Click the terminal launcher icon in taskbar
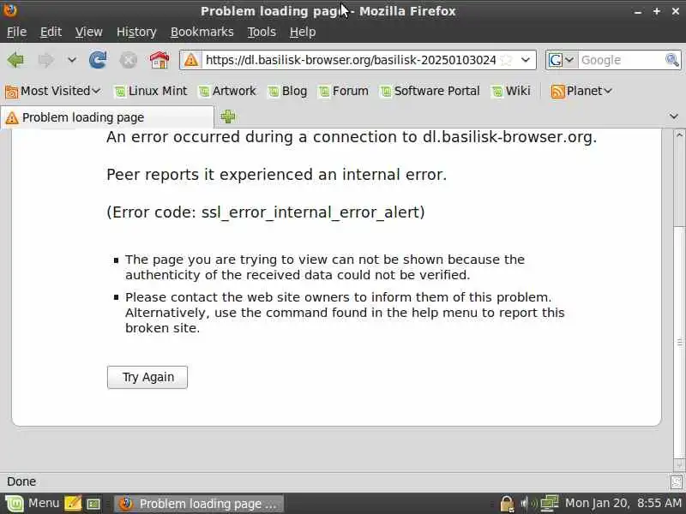 93,504
